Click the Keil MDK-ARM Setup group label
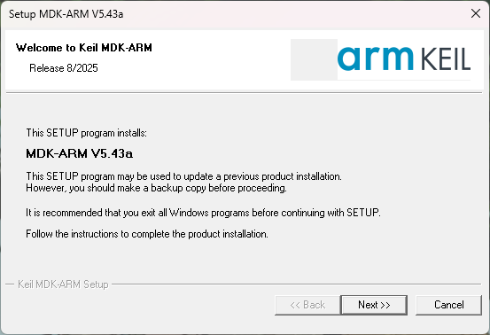Viewport: 490px width, 335px height. (63, 284)
